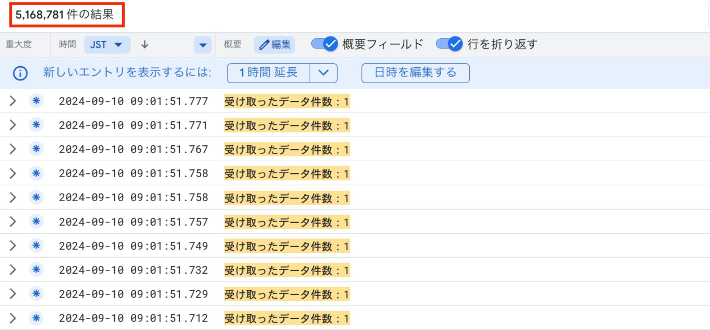The image size is (710, 330).
Task: Click the 時間 column header
Action: click(x=67, y=45)
